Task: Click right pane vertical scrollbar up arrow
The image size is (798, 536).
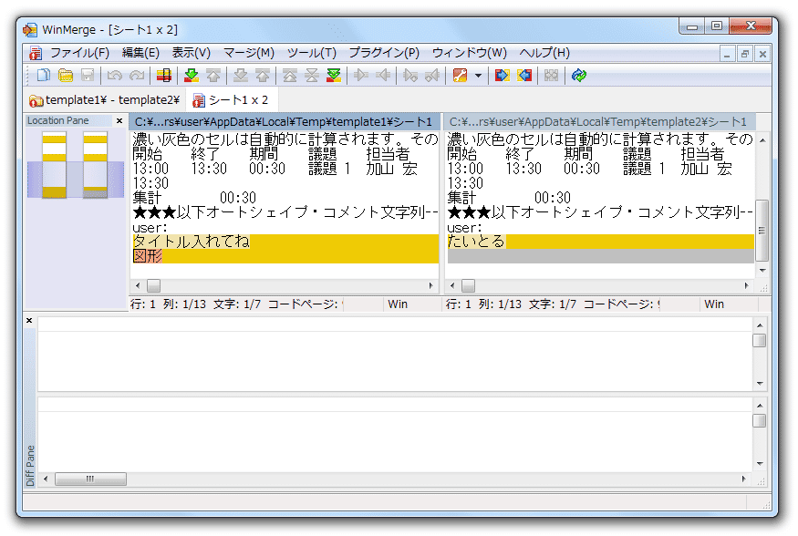Action: click(762, 139)
